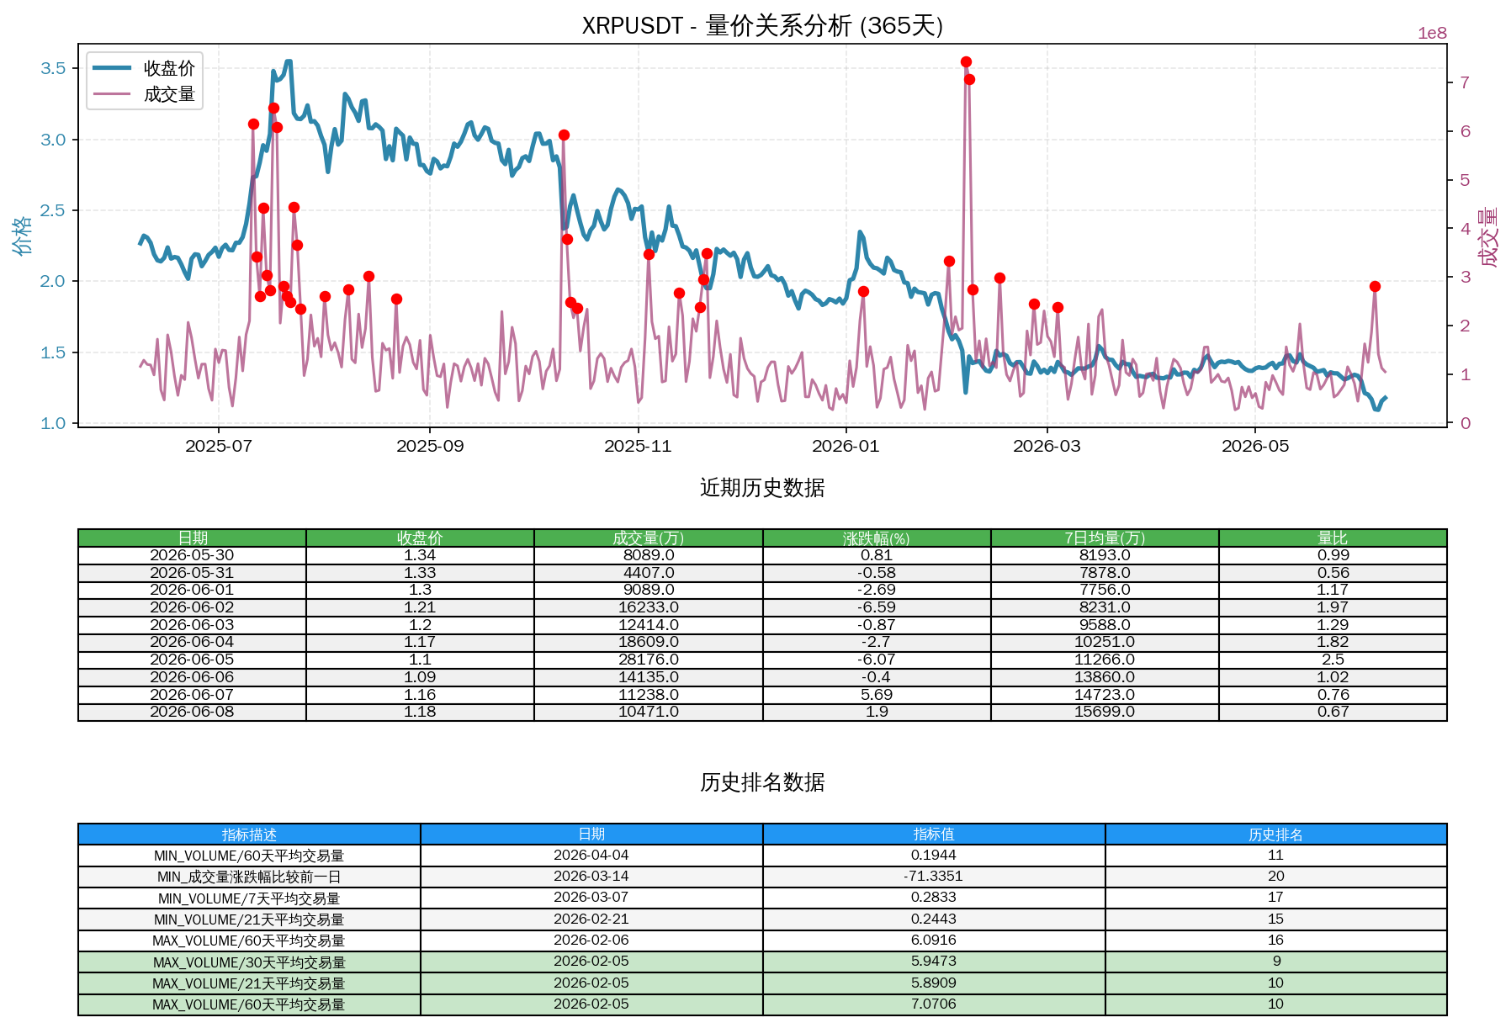Click the 7日均量(万) column header
The width and height of the screenshot is (1511, 1028).
click(1105, 538)
